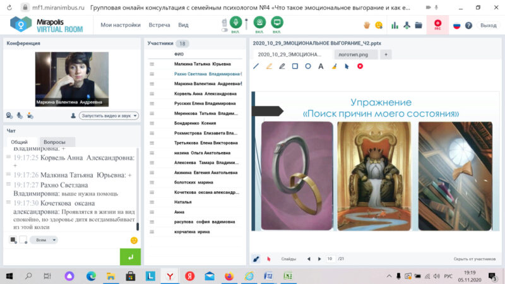This screenshot has width=505, height=284.
Task: Open the Всем recipient dropdown
Action: tap(44, 240)
